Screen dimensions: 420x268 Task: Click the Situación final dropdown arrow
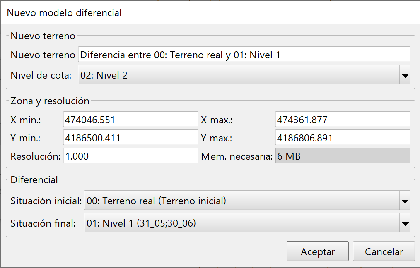click(x=405, y=223)
